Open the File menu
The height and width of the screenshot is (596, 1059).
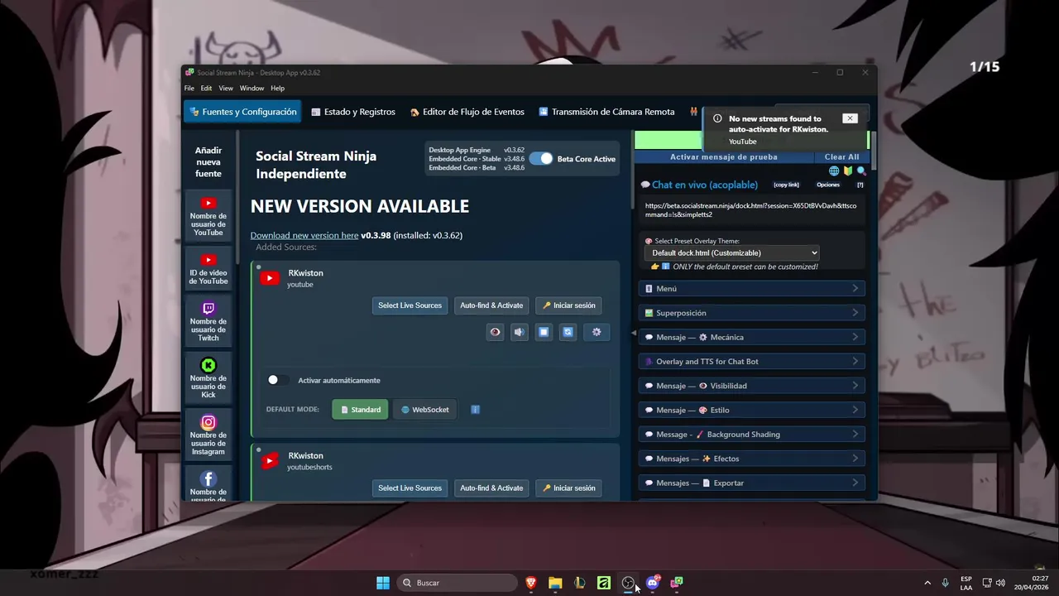(189, 89)
